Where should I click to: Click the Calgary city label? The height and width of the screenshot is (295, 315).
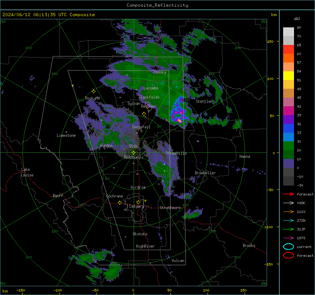point(136,206)
